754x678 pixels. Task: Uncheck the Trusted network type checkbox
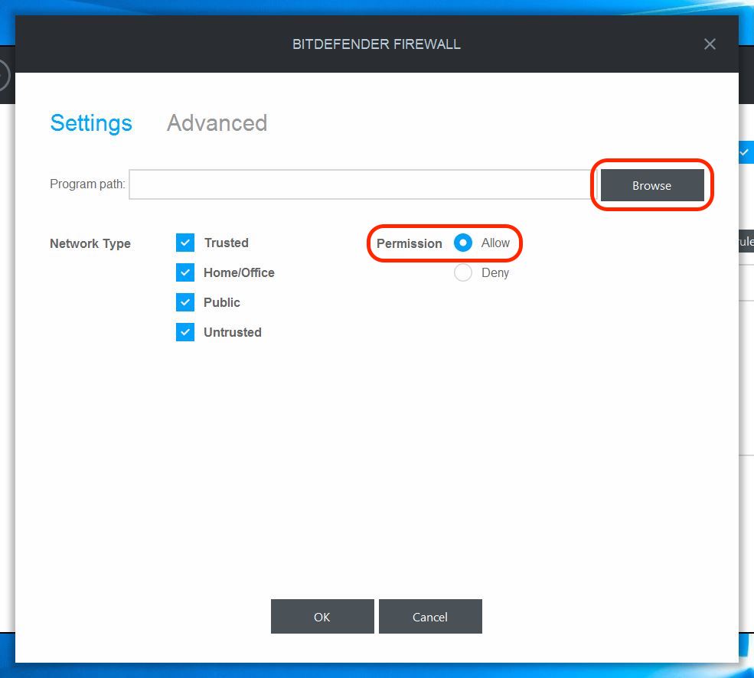coord(185,243)
